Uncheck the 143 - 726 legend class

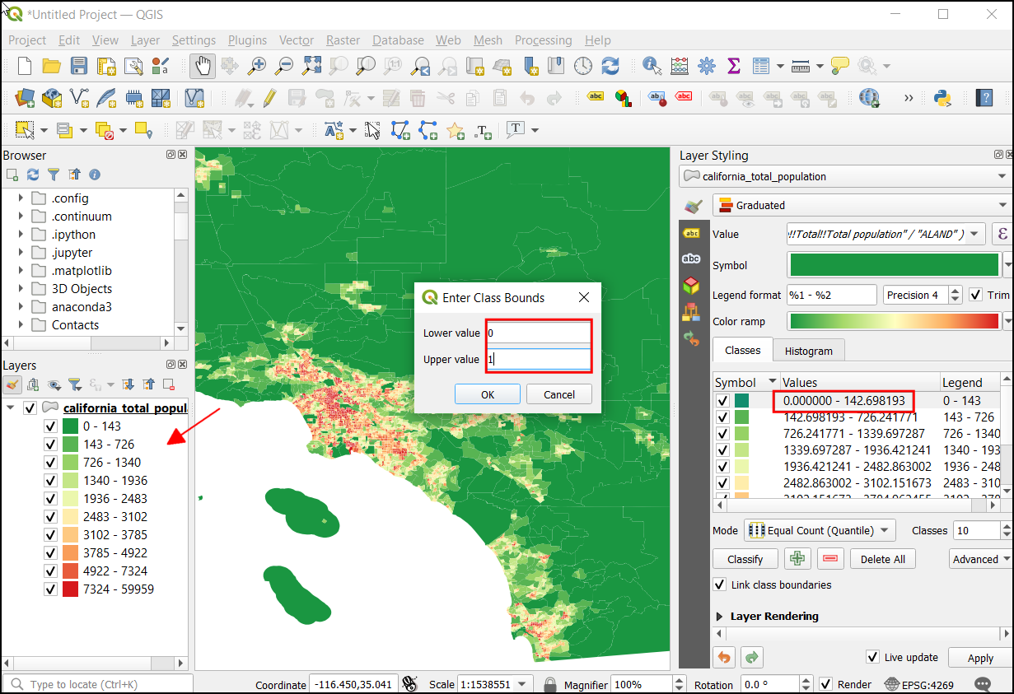click(50, 445)
